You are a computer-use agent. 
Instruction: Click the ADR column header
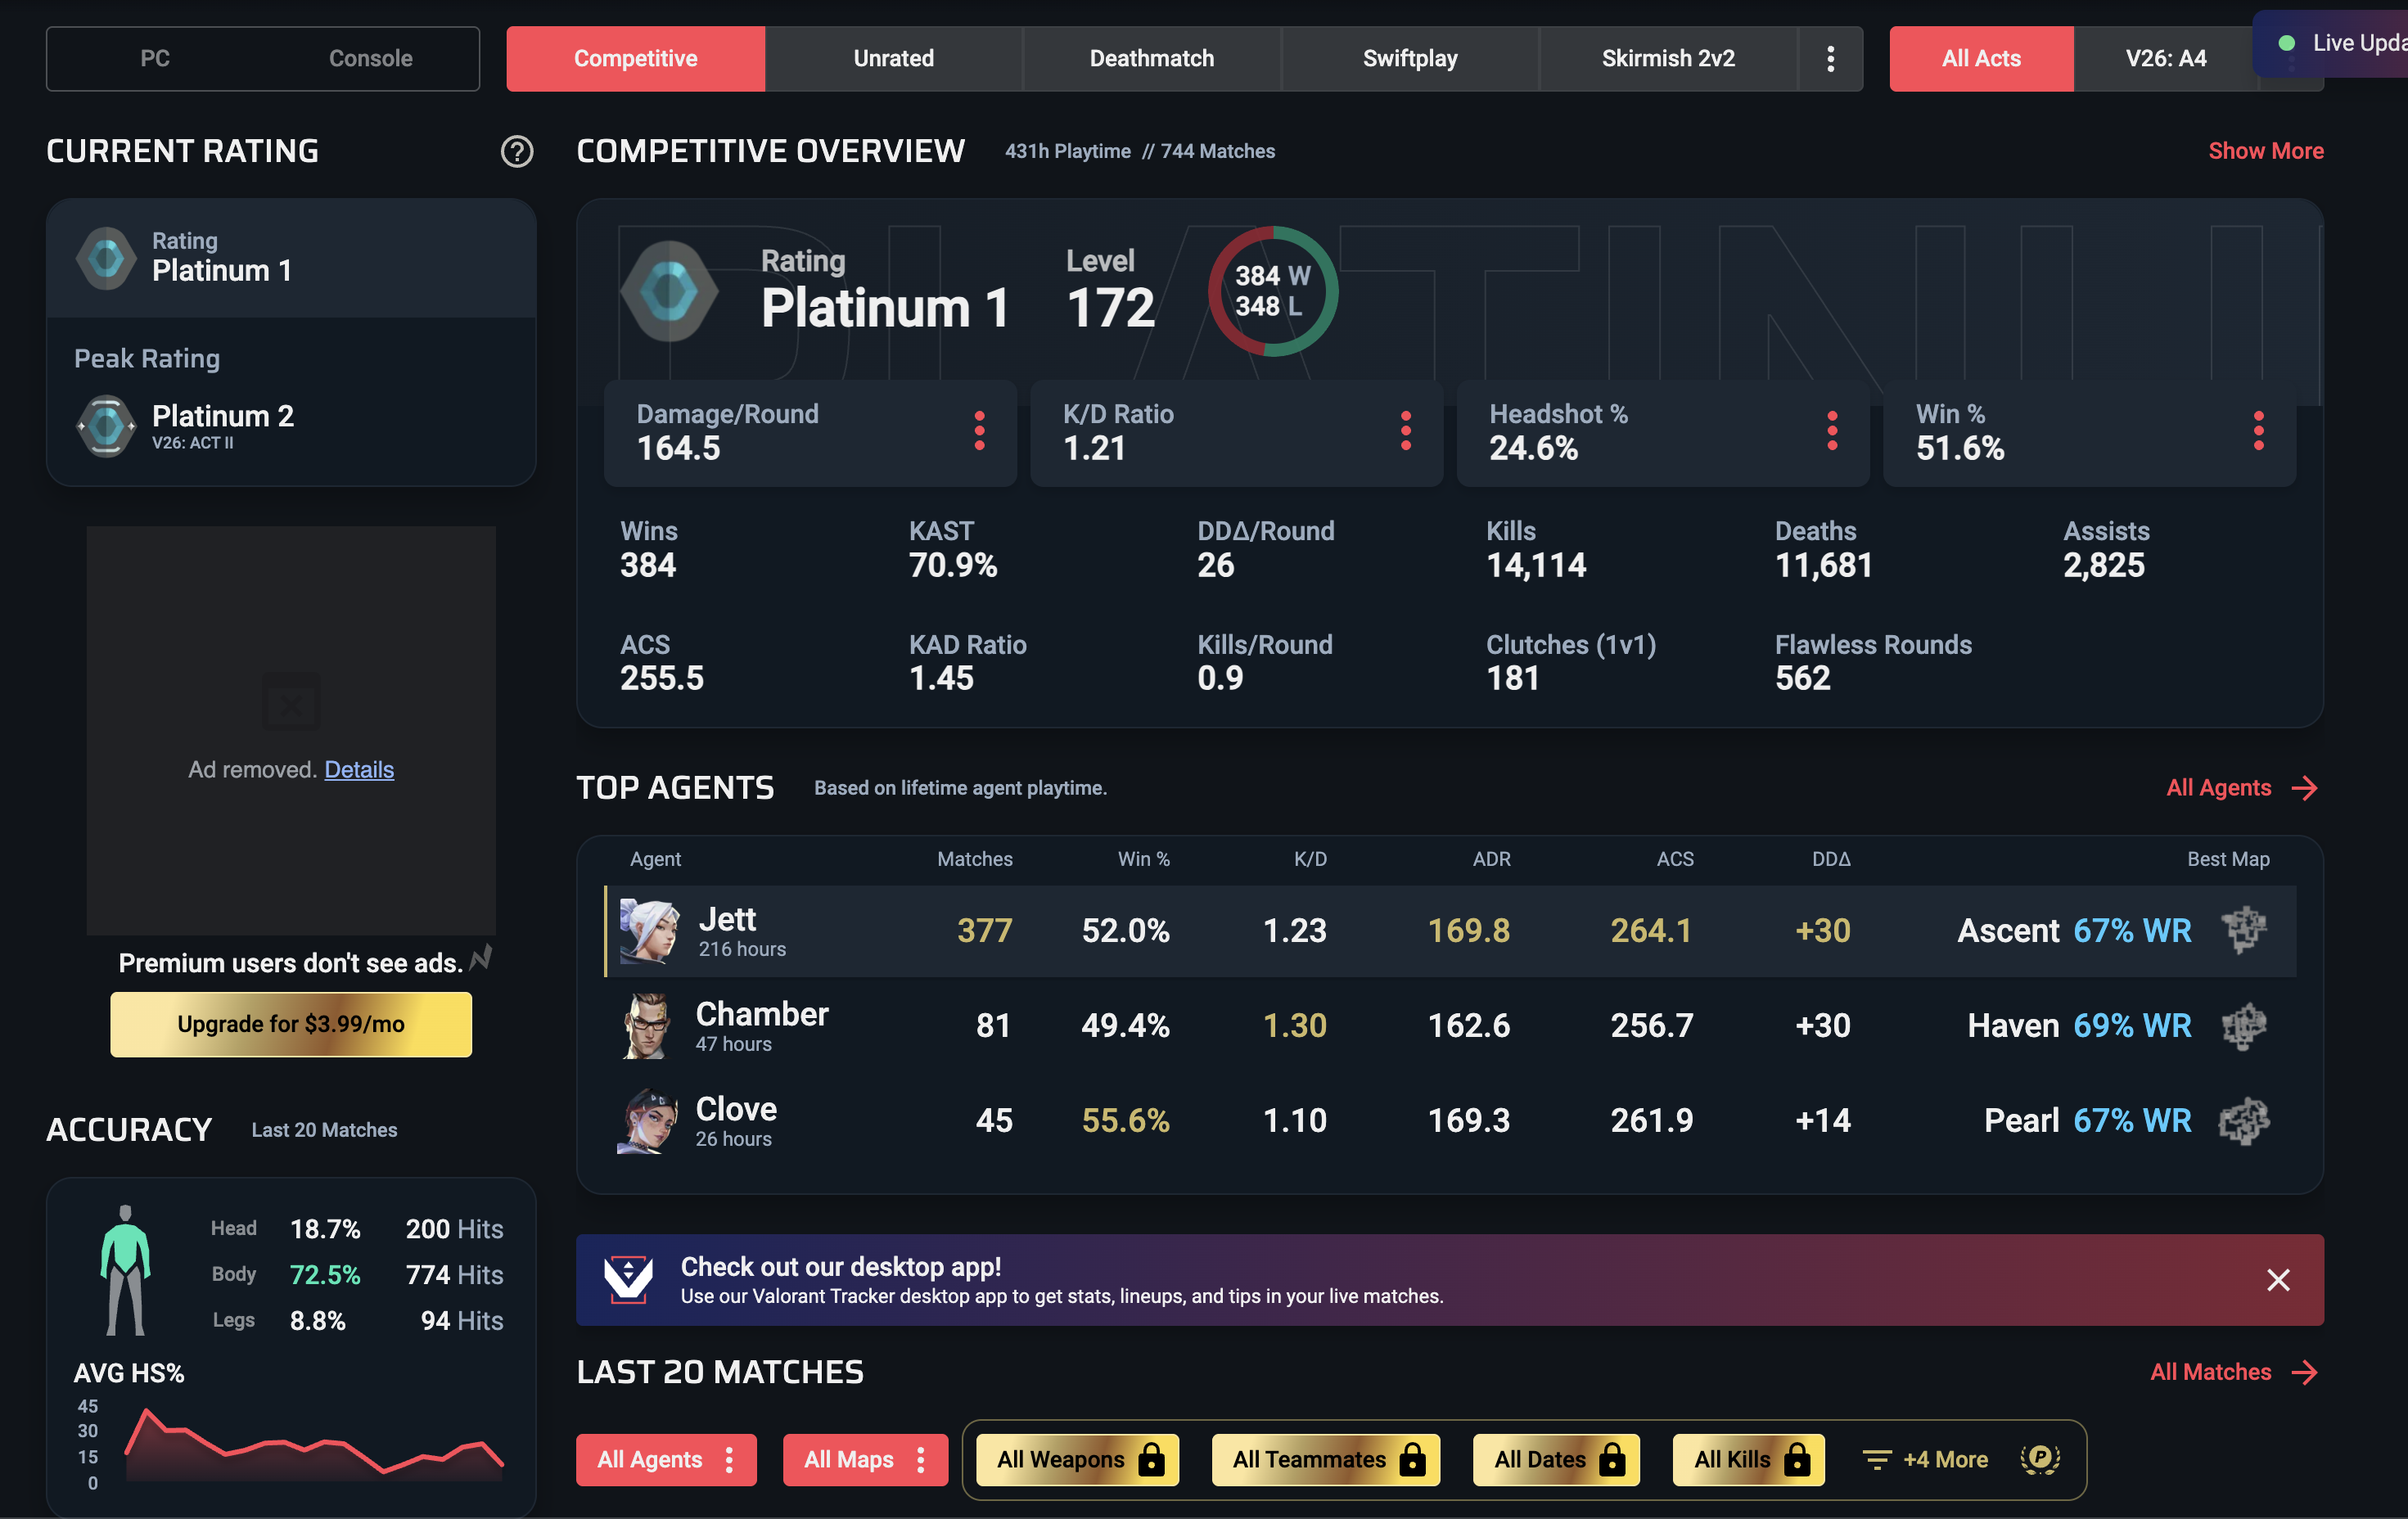click(1491, 859)
